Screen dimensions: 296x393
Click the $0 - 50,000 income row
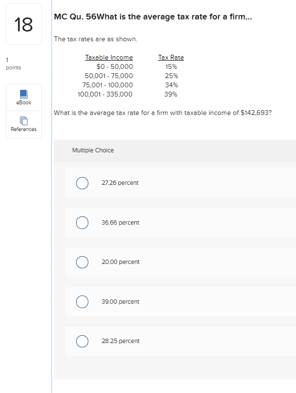(115, 66)
